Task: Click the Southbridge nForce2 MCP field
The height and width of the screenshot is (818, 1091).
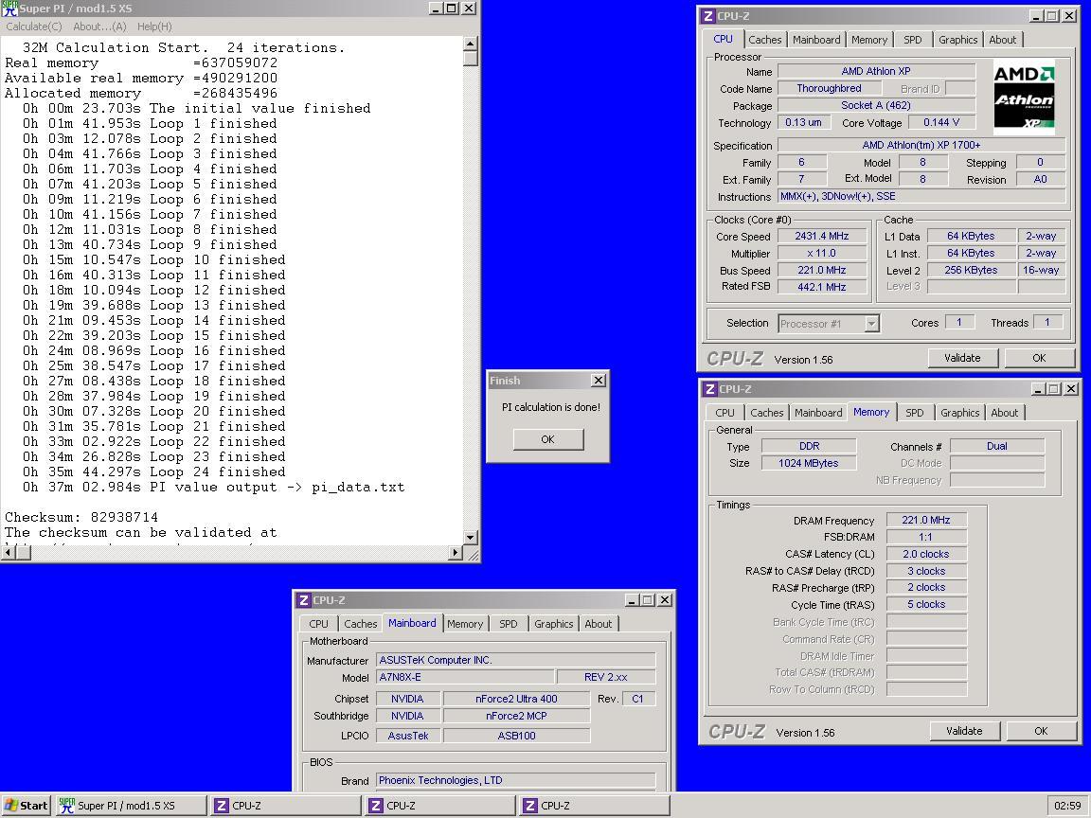Action: [516, 716]
